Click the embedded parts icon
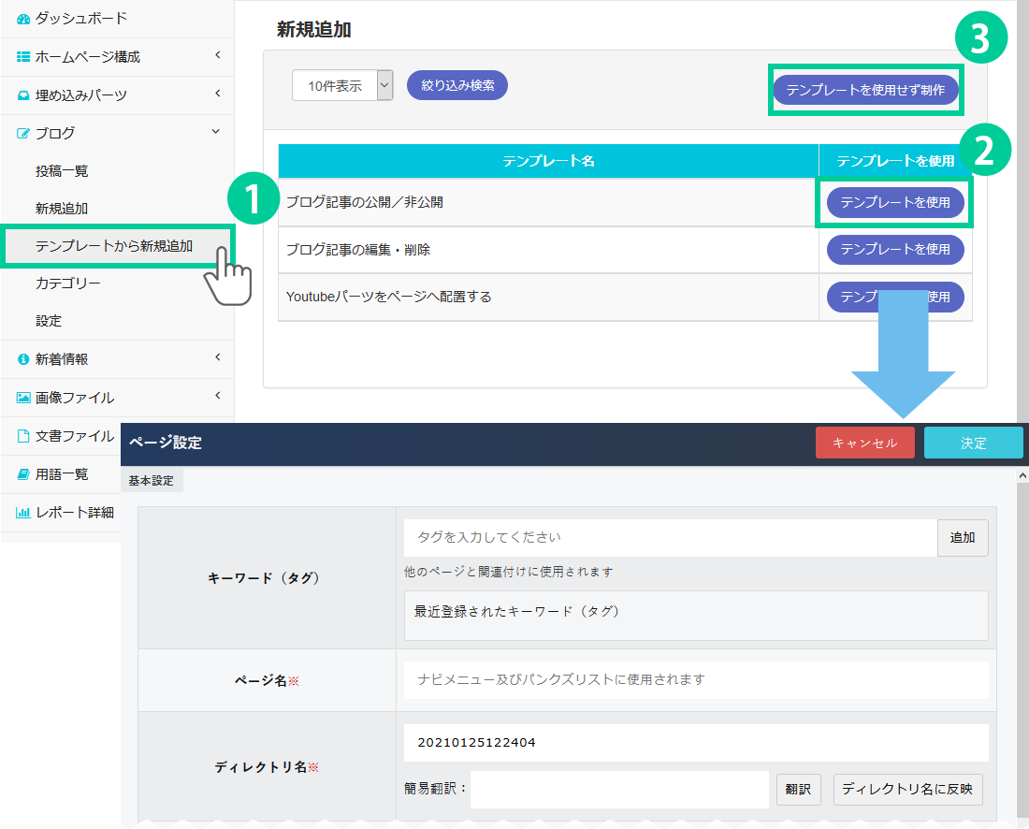The height and width of the screenshot is (829, 1029). [x=23, y=95]
